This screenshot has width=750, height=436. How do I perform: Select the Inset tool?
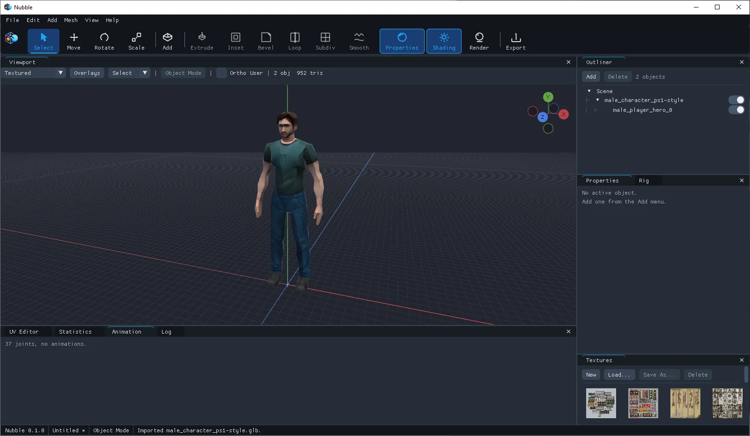(235, 41)
